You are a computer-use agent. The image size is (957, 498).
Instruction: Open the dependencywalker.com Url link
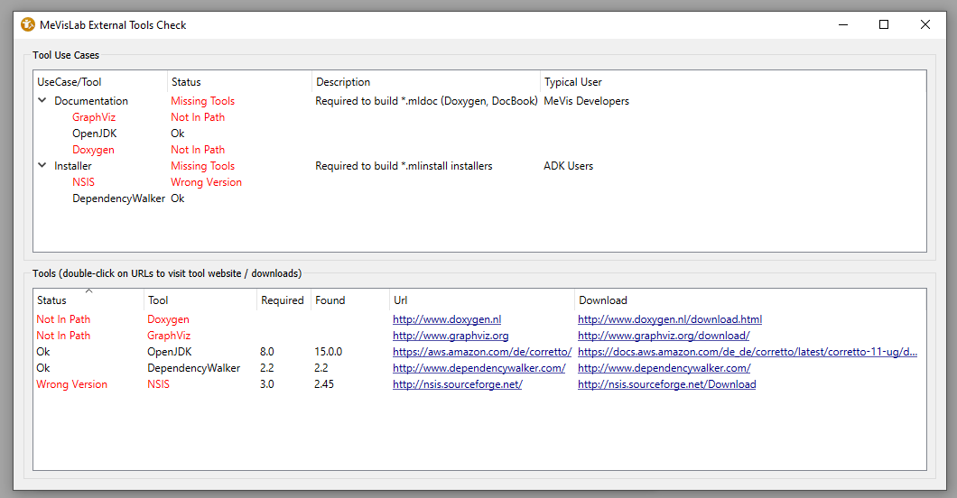[x=478, y=368]
